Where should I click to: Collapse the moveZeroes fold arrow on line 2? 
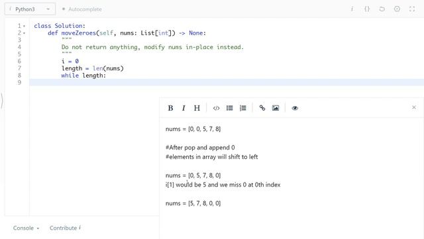(x=24, y=33)
